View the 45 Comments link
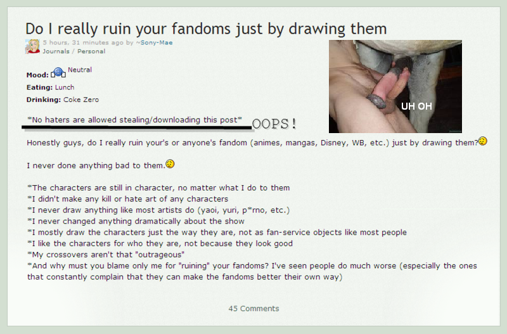Image resolution: width=507 pixels, height=334 pixels. tap(253, 309)
